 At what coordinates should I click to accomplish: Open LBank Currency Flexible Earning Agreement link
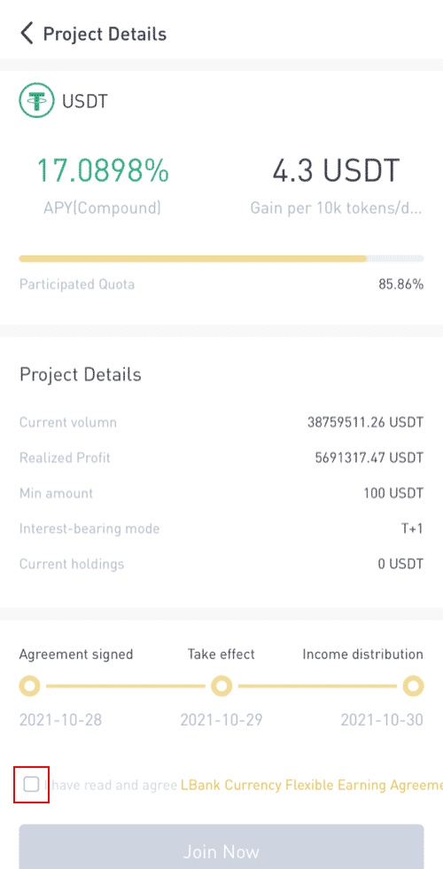tap(312, 786)
